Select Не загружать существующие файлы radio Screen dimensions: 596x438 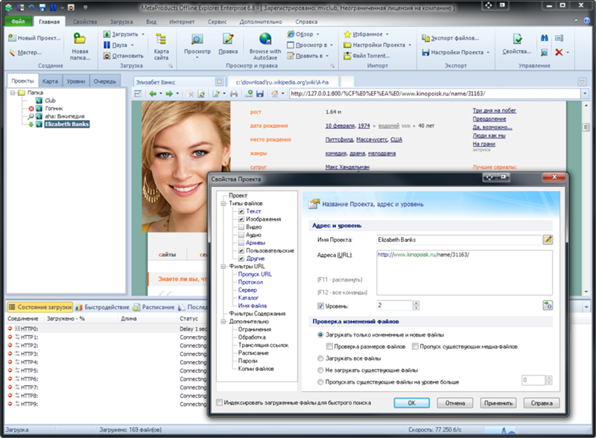320,370
